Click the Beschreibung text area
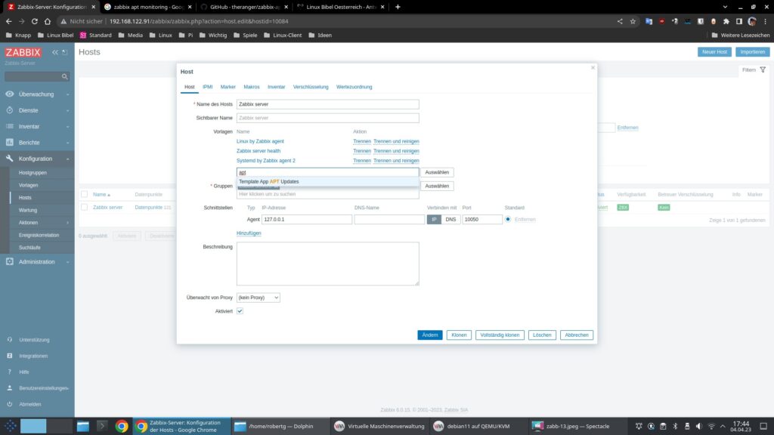The height and width of the screenshot is (435, 774). click(328, 264)
